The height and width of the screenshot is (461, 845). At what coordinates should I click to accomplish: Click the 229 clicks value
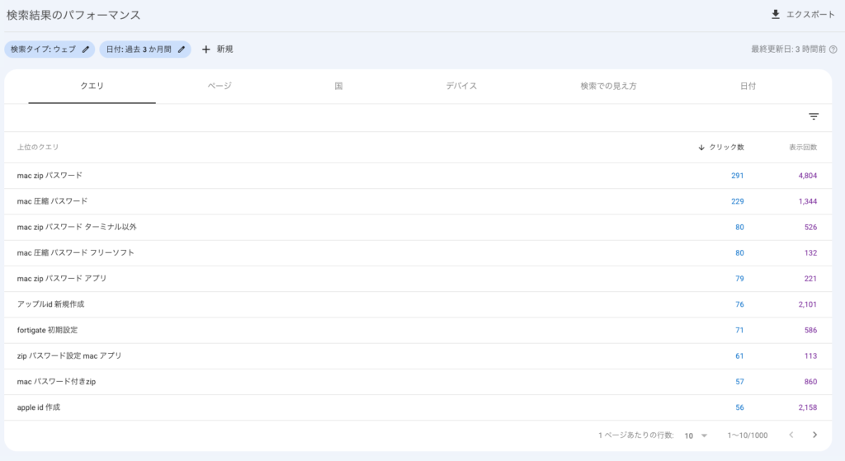click(x=737, y=201)
